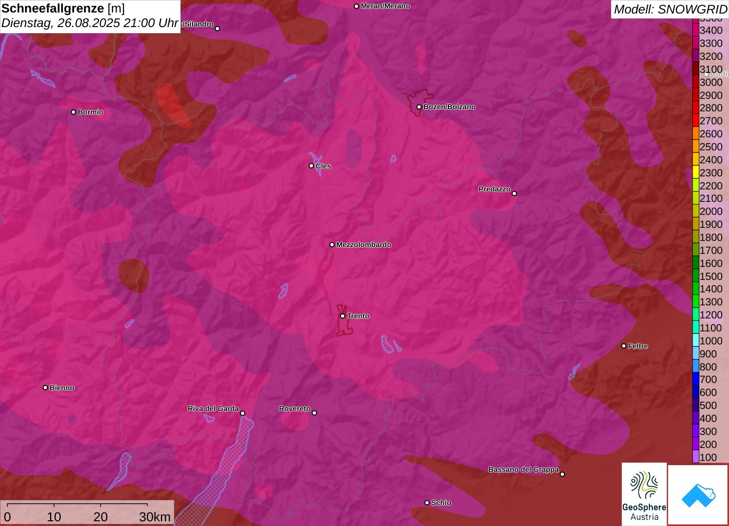Open the GeoSphere Austria logo

coord(644,494)
